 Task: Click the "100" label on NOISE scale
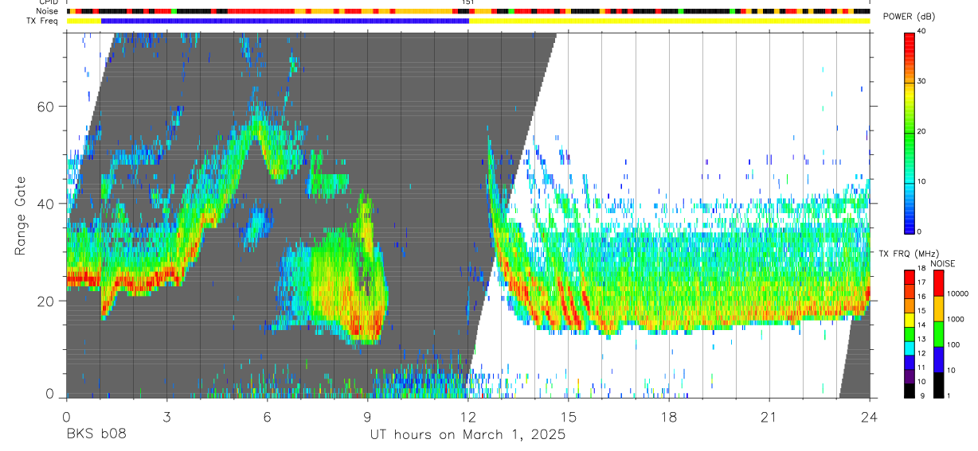point(955,345)
